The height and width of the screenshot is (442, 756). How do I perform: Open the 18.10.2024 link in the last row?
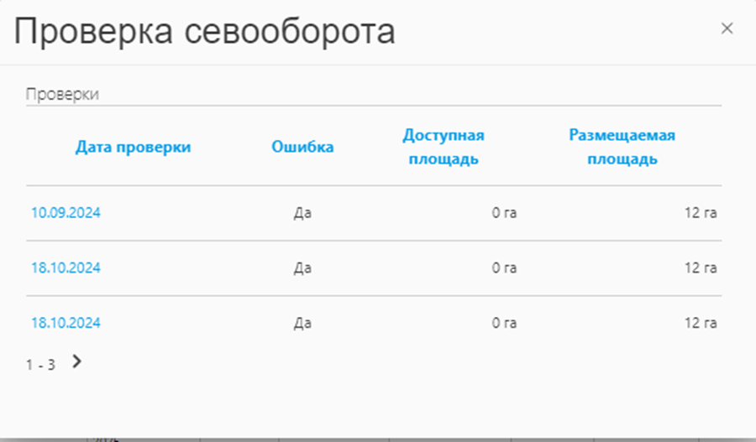point(66,323)
